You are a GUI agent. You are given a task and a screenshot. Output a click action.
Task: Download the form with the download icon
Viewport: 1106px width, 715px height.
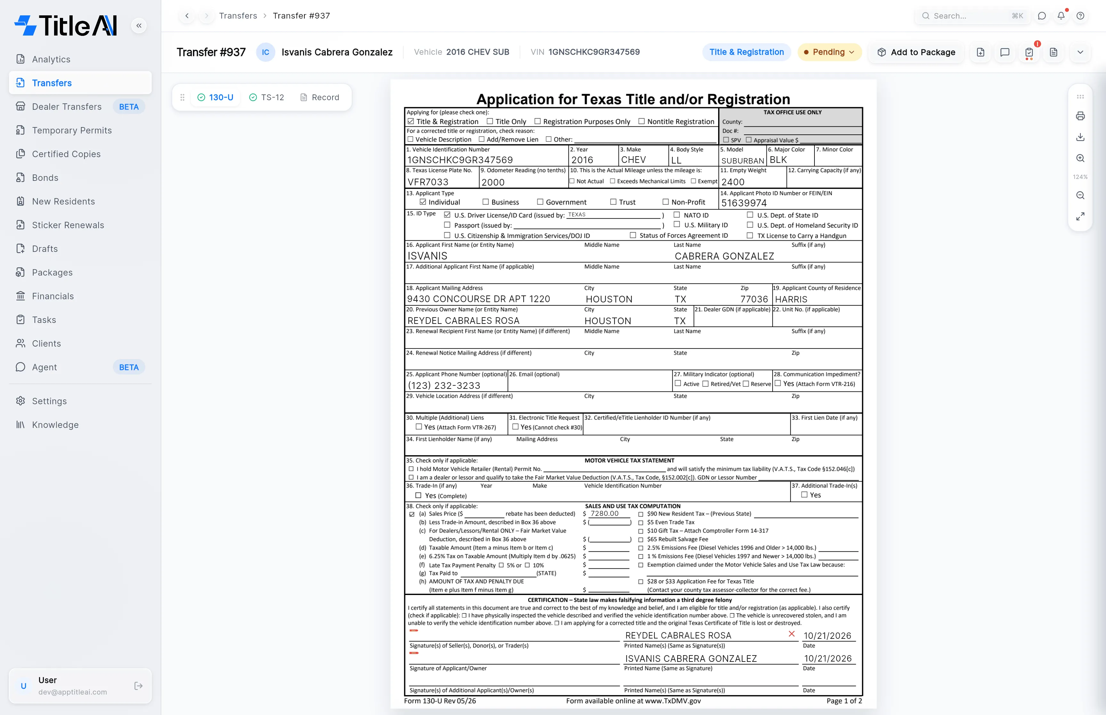click(x=1080, y=137)
